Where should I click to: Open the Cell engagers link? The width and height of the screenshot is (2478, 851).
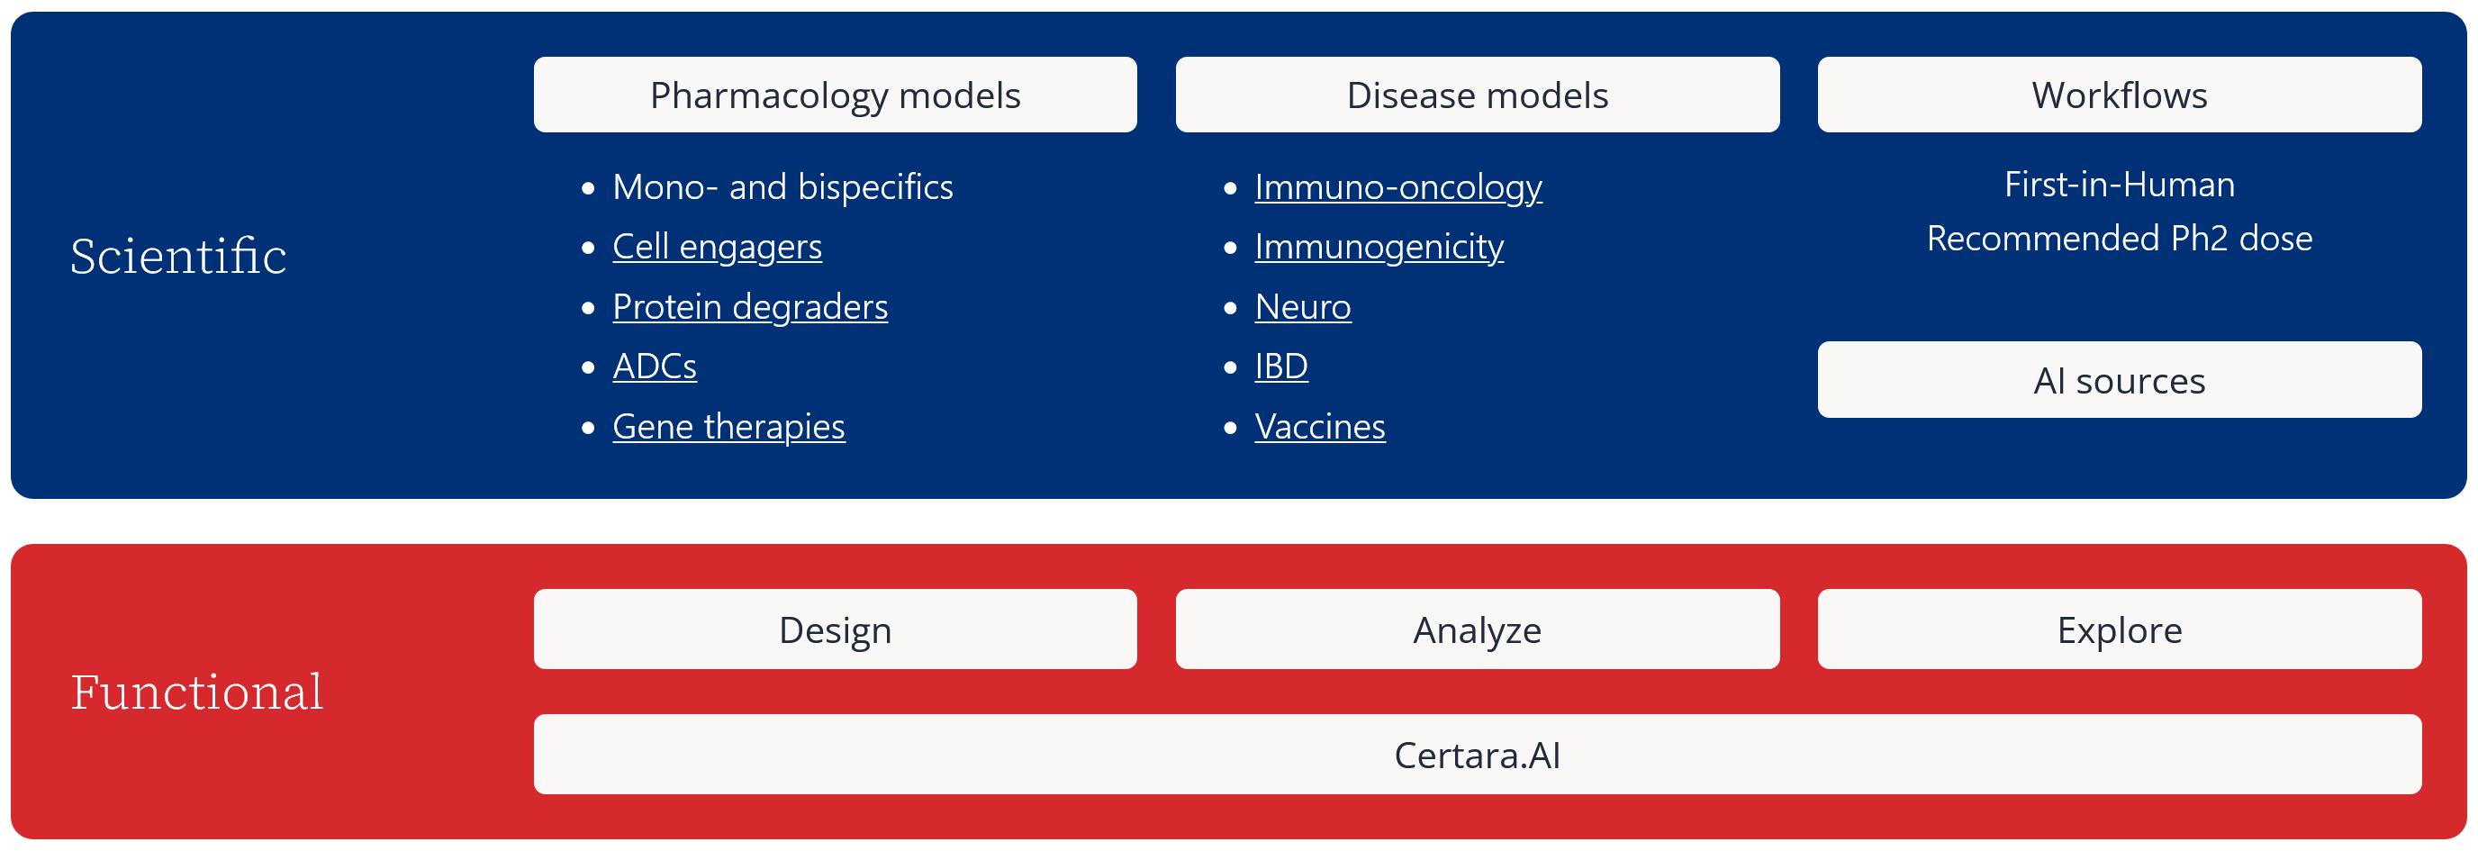pos(717,247)
